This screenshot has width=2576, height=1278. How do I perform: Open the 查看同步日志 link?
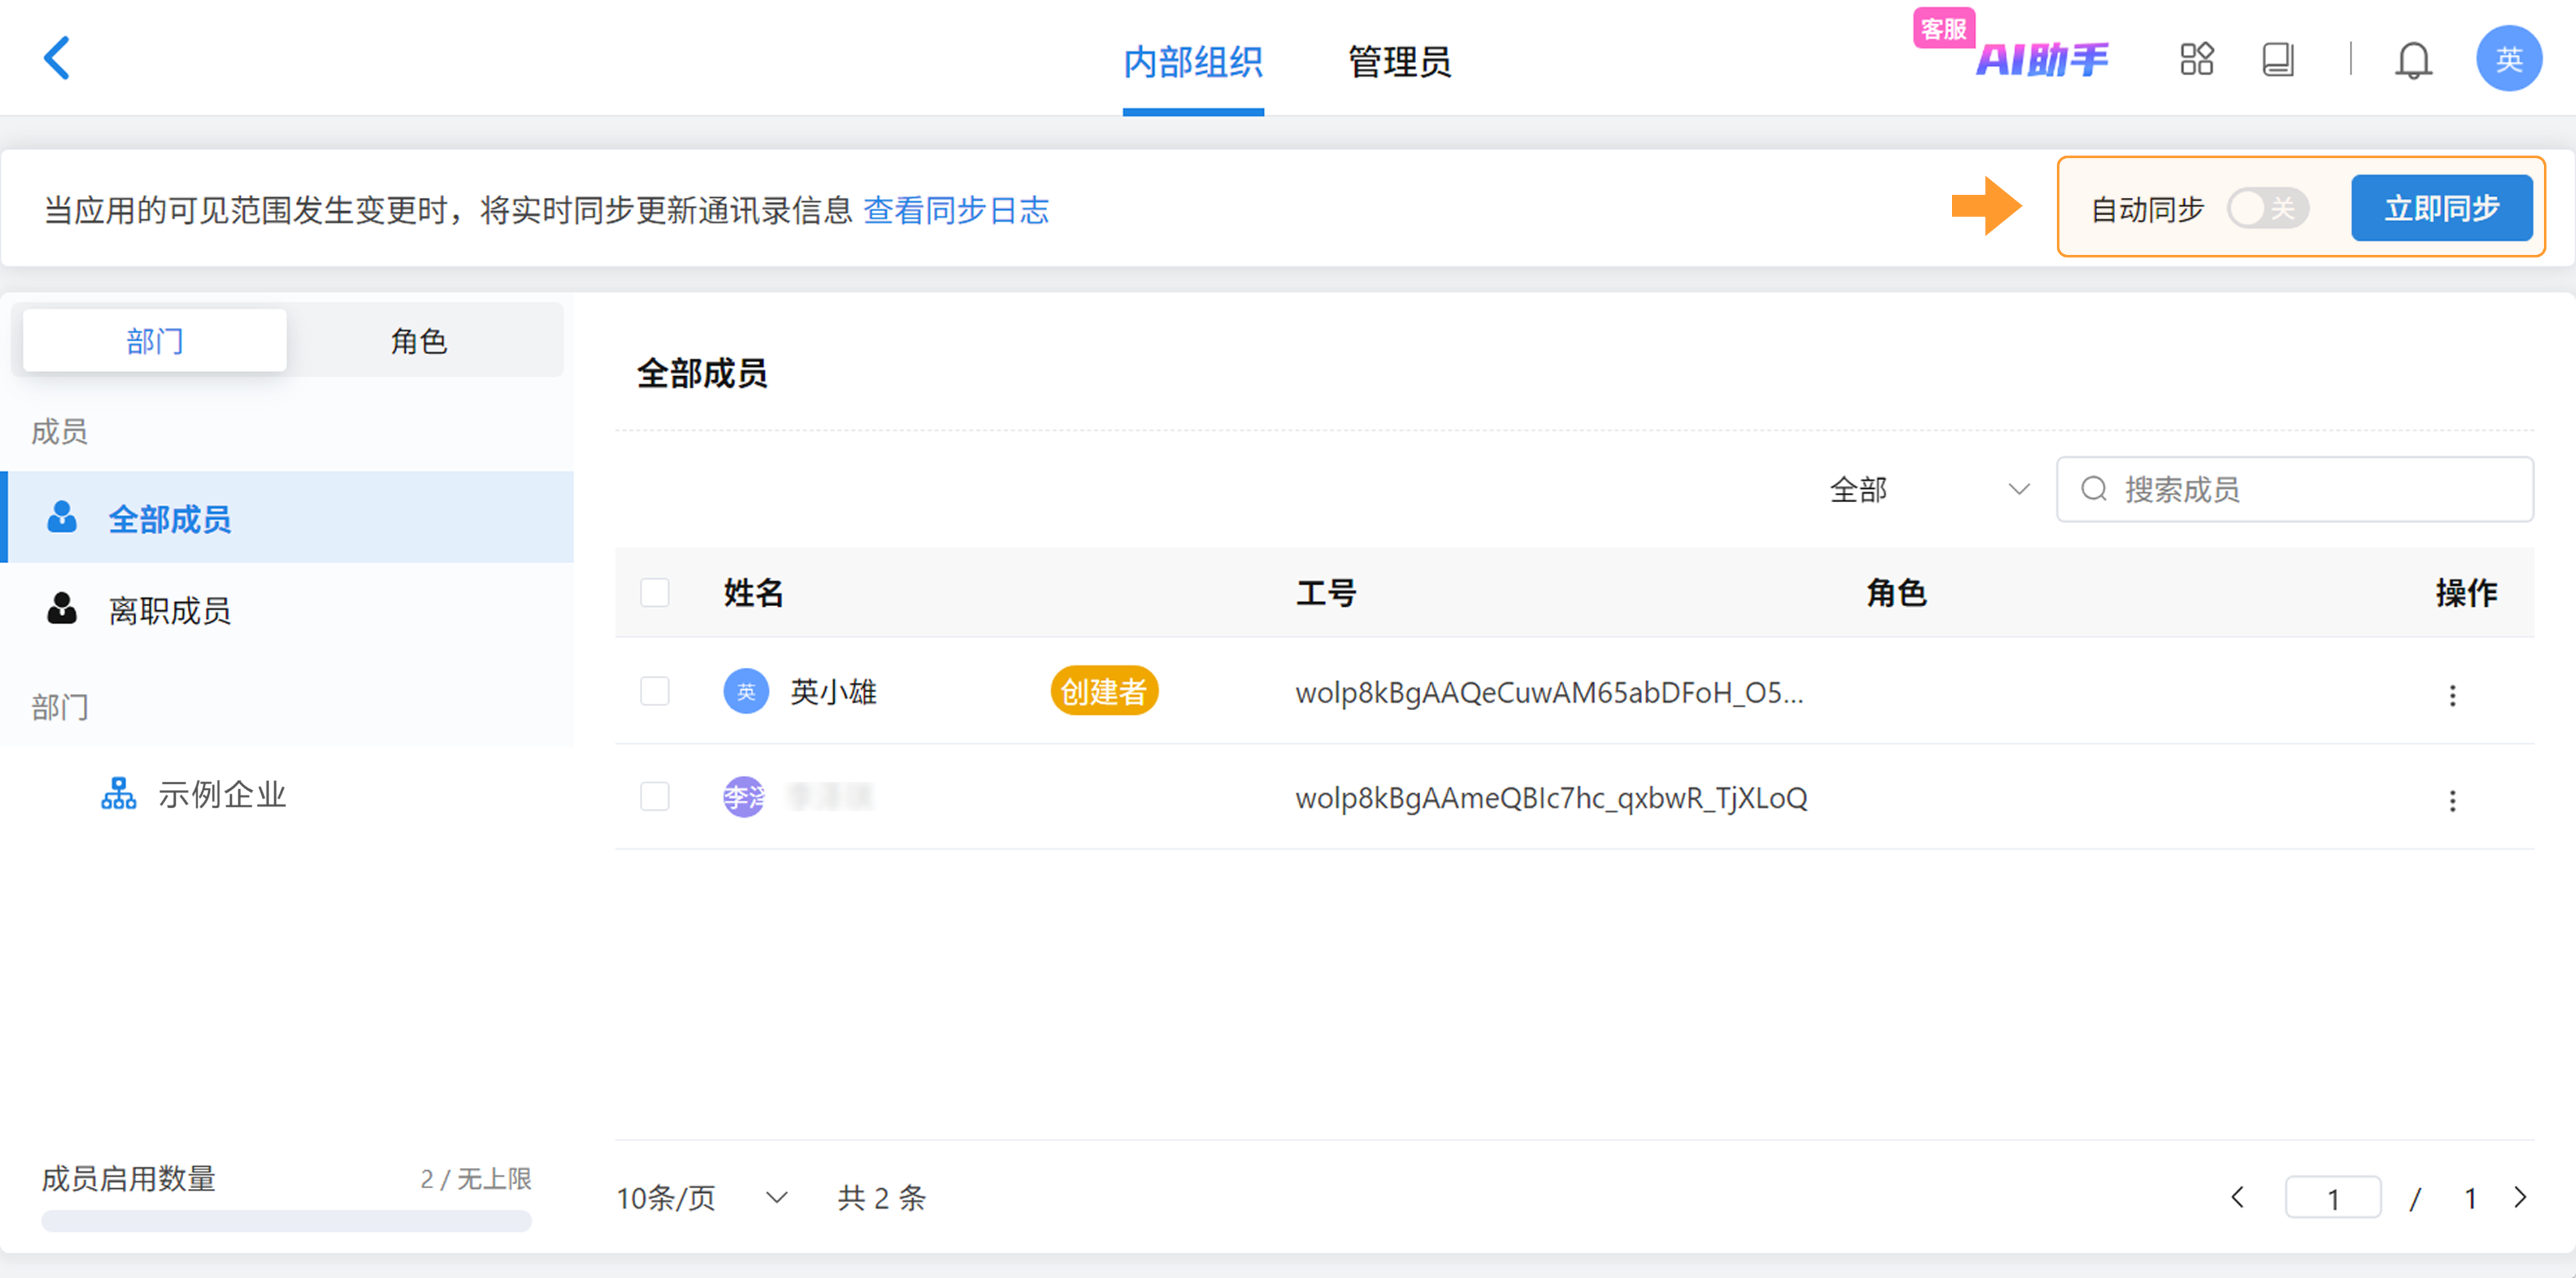(x=955, y=210)
